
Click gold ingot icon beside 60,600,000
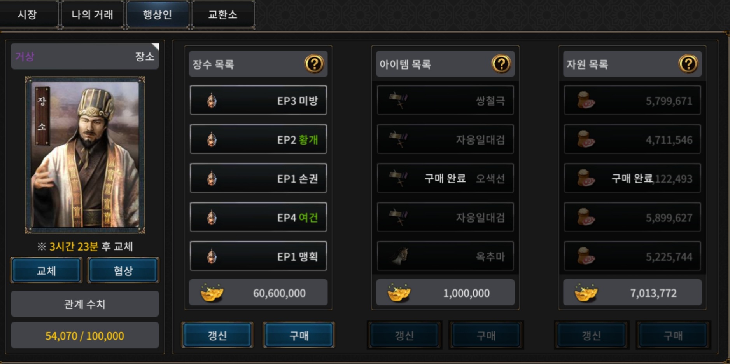[x=212, y=293]
